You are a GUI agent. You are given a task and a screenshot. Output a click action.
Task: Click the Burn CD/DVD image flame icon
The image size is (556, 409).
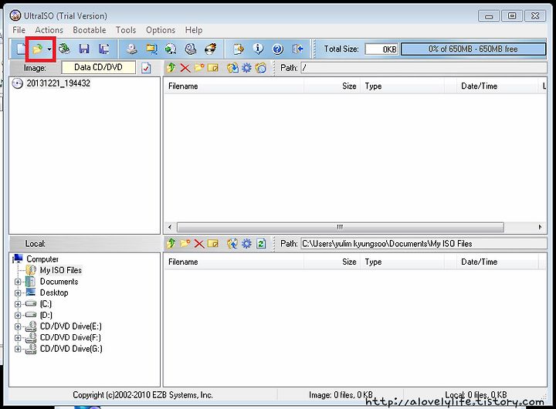tap(211, 49)
